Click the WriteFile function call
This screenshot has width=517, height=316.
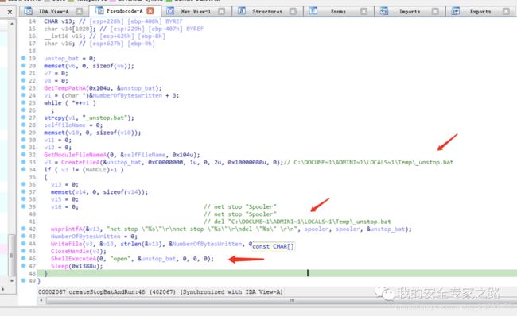(67, 244)
